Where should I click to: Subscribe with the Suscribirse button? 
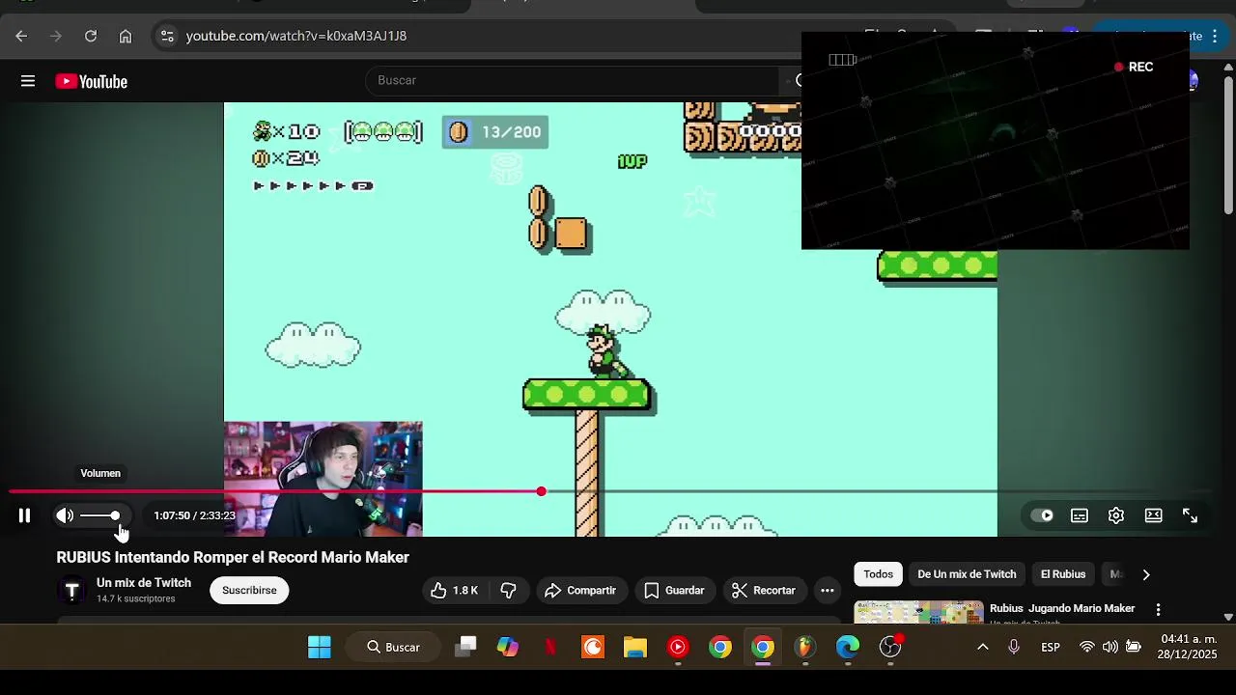pyautogui.click(x=249, y=590)
